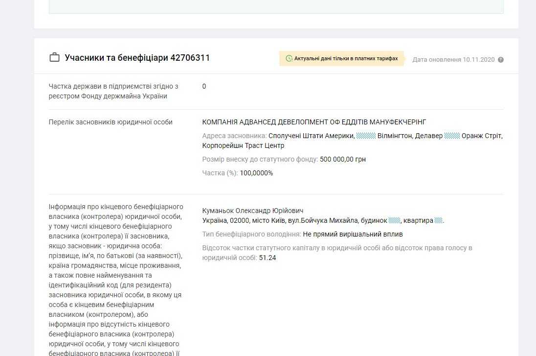Click the briefcase icon beside the section heading

tap(54, 58)
